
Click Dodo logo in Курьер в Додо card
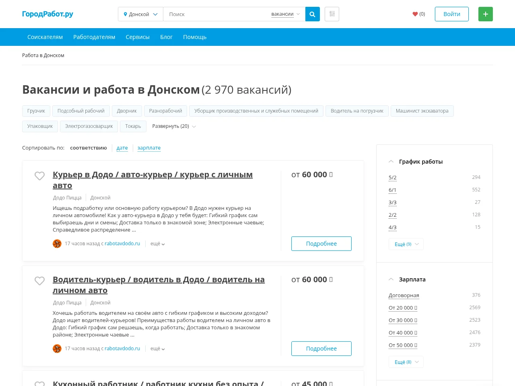pos(57,244)
